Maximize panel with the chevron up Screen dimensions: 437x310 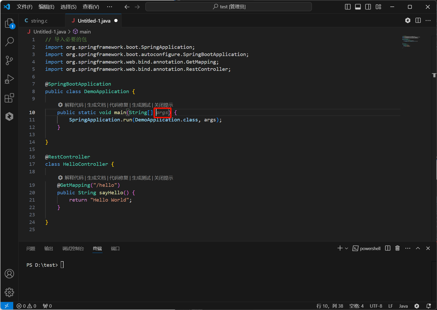(418, 248)
